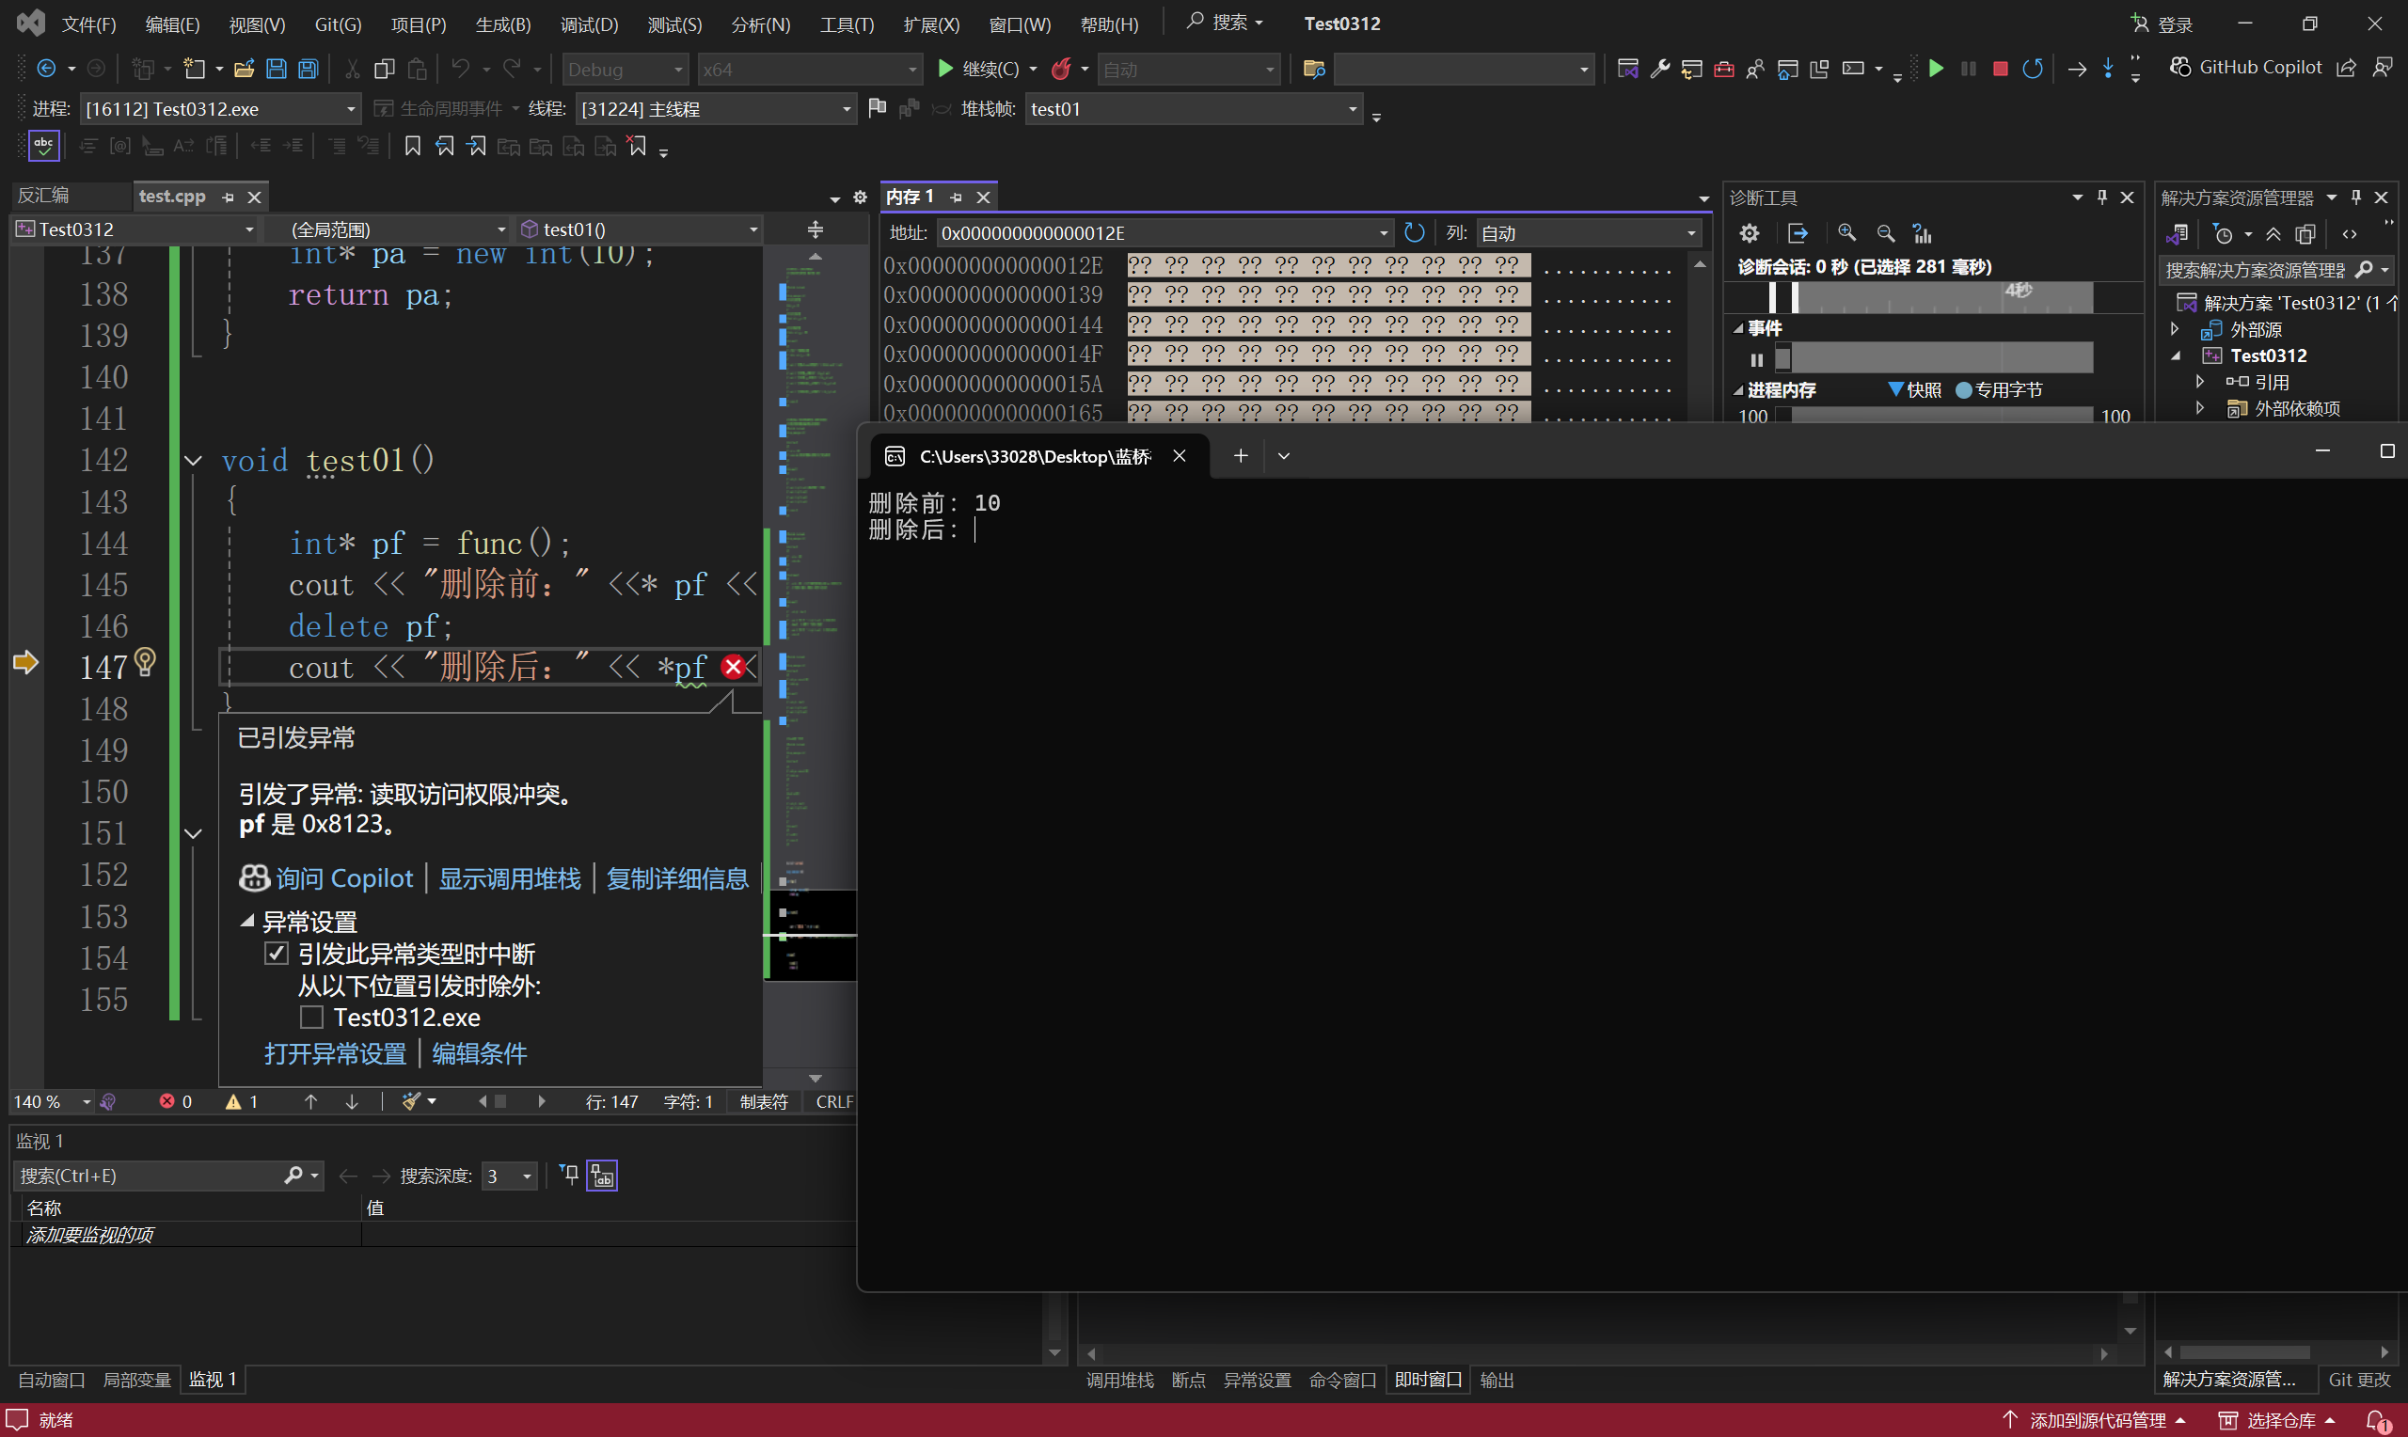2408x1437 pixels.
Task: Click the Hot Reload flame icon
Action: pyautogui.click(x=1061, y=69)
